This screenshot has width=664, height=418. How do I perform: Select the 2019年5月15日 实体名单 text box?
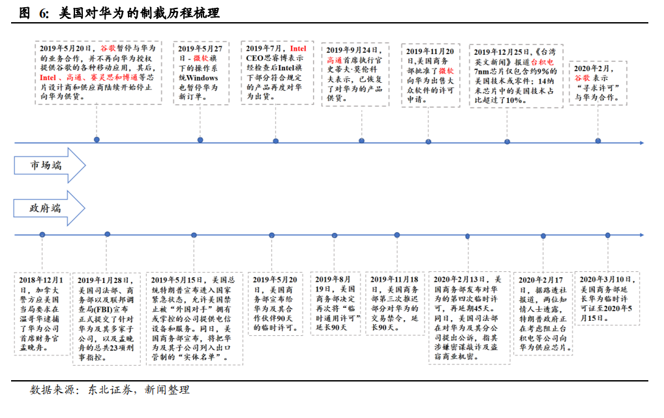tap(194, 318)
